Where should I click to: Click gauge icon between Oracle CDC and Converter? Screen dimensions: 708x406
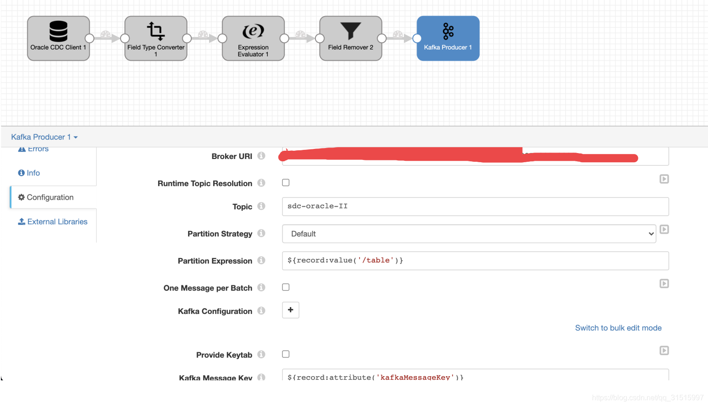(105, 35)
